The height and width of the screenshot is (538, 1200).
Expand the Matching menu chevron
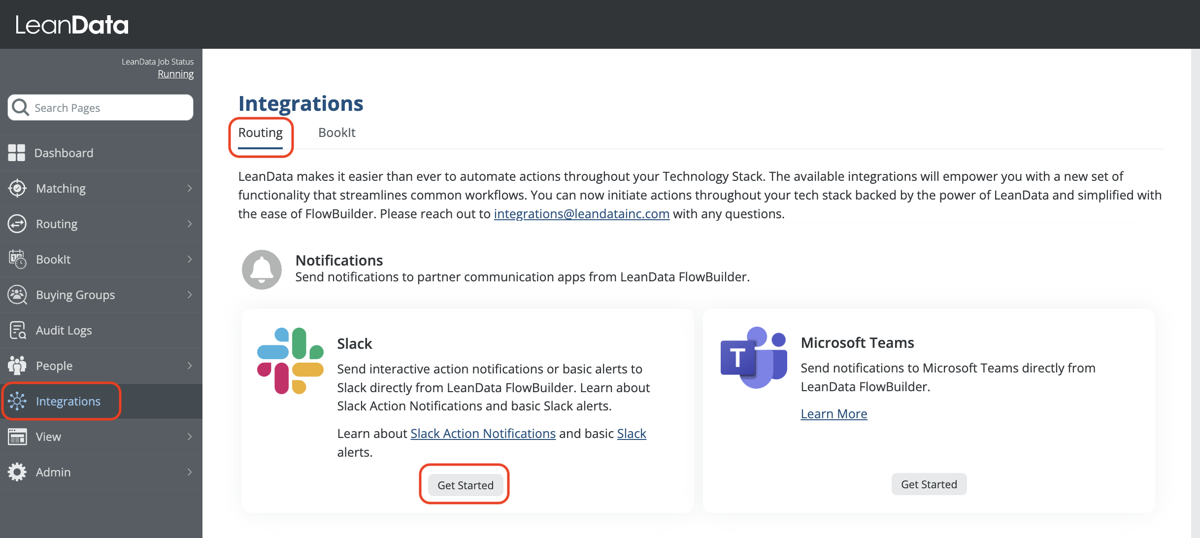point(190,188)
